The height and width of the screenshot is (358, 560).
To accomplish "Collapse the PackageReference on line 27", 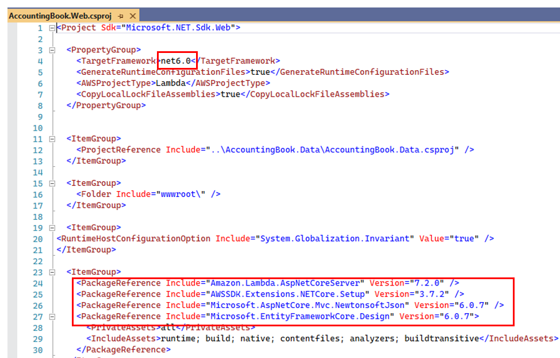I will [52, 317].
